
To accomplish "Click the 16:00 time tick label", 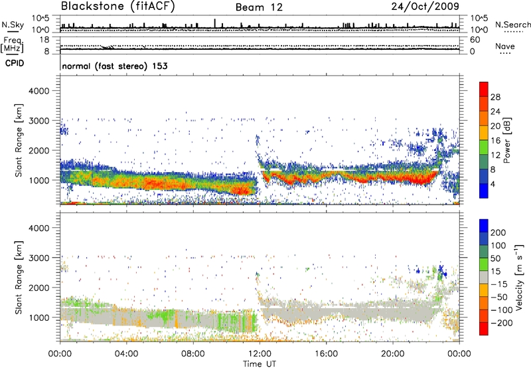I will 326,354.
